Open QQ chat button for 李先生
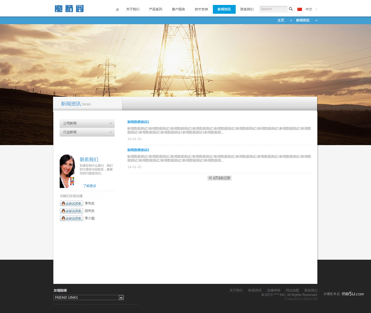Image resolution: width=371 pixels, height=313 pixels. pos(72,203)
